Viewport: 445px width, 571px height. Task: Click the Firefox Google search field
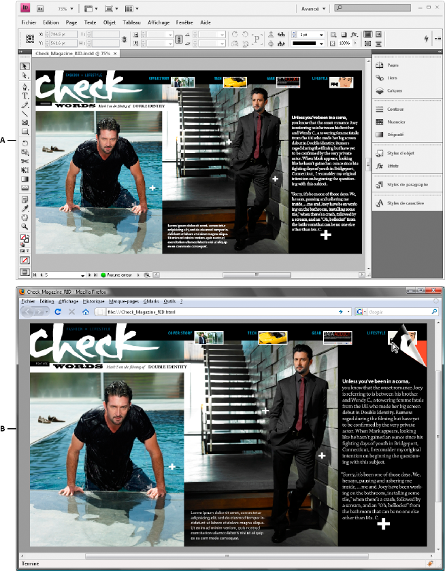coord(399,312)
